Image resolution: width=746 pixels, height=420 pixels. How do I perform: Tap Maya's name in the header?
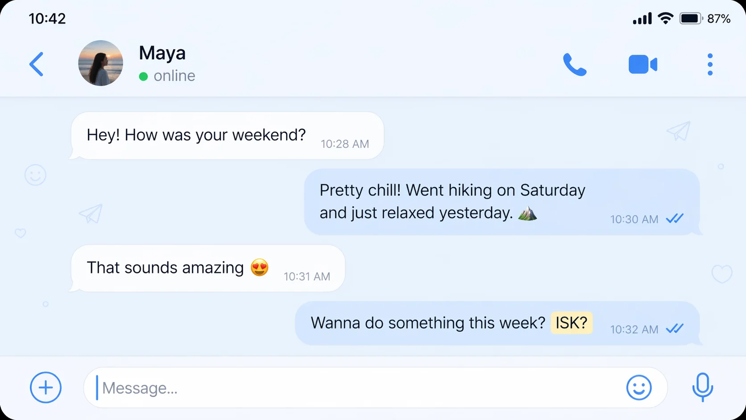[x=162, y=53]
